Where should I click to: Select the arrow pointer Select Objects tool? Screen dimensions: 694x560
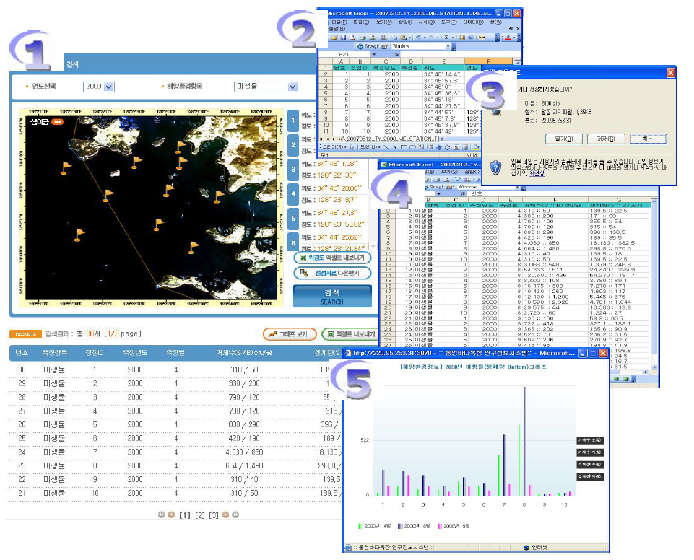pos(352,147)
